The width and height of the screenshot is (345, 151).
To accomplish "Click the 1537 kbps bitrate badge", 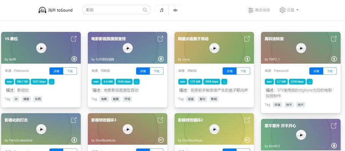I will [39, 82].
